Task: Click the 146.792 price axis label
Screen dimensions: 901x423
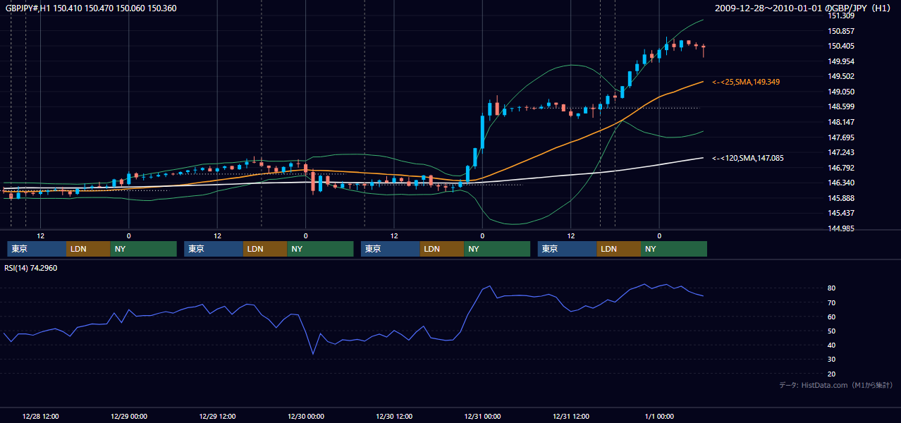Action: 841,168
